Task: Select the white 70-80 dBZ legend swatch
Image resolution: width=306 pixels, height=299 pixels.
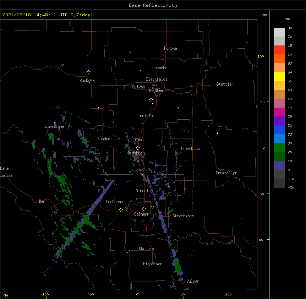Action: tap(279, 32)
